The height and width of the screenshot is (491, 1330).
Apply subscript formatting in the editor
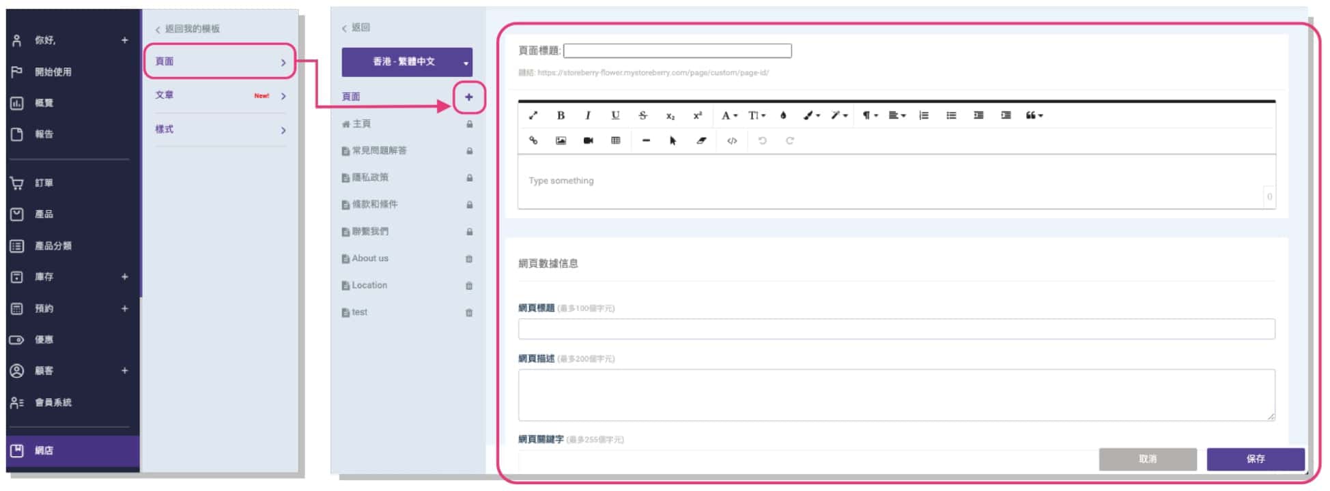(670, 116)
